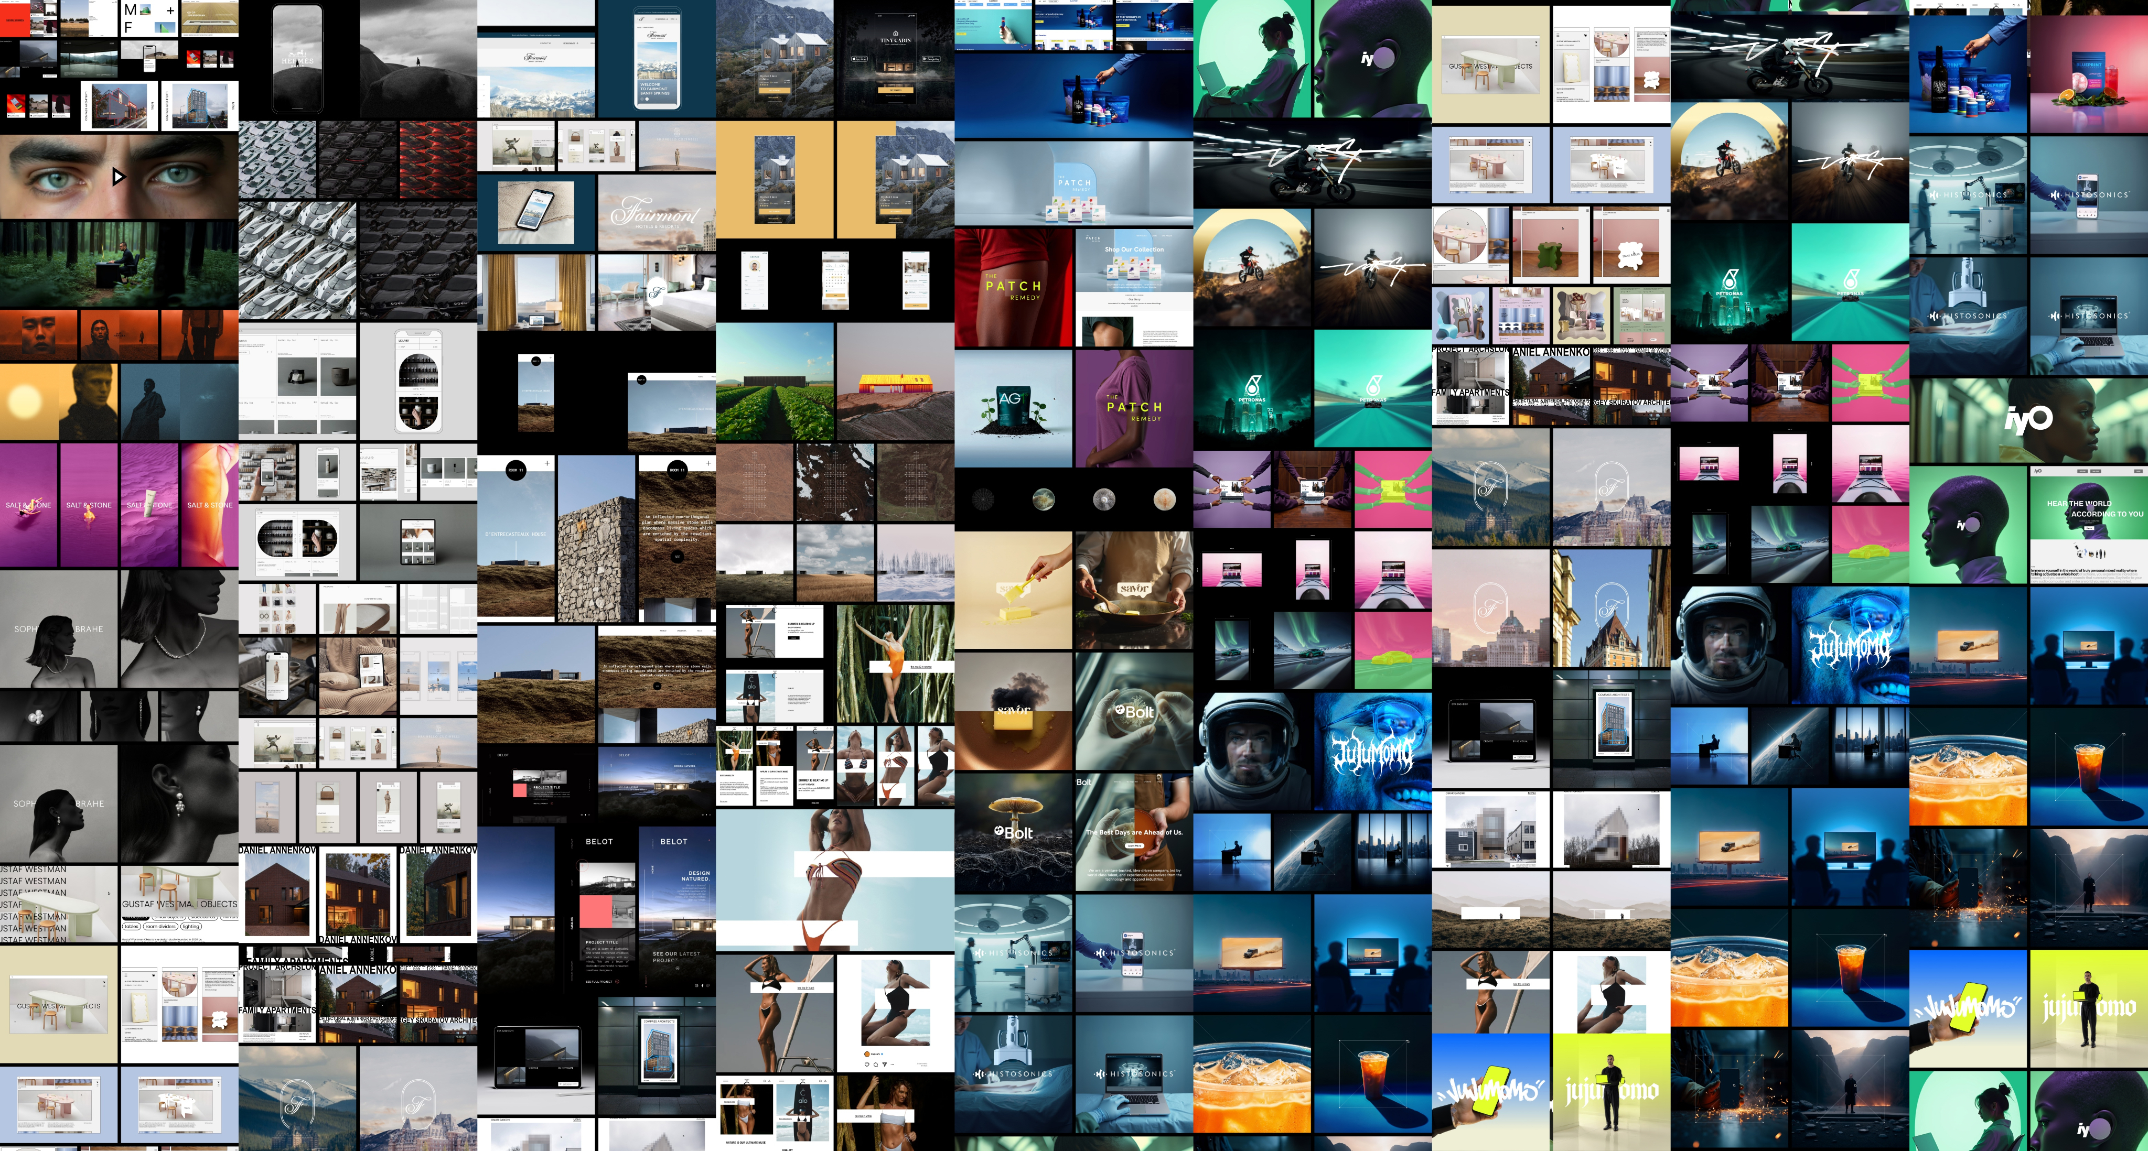Screen dimensions: 2148x1151
Task: Click the plus icon in the M F layout
Action: pos(170,11)
